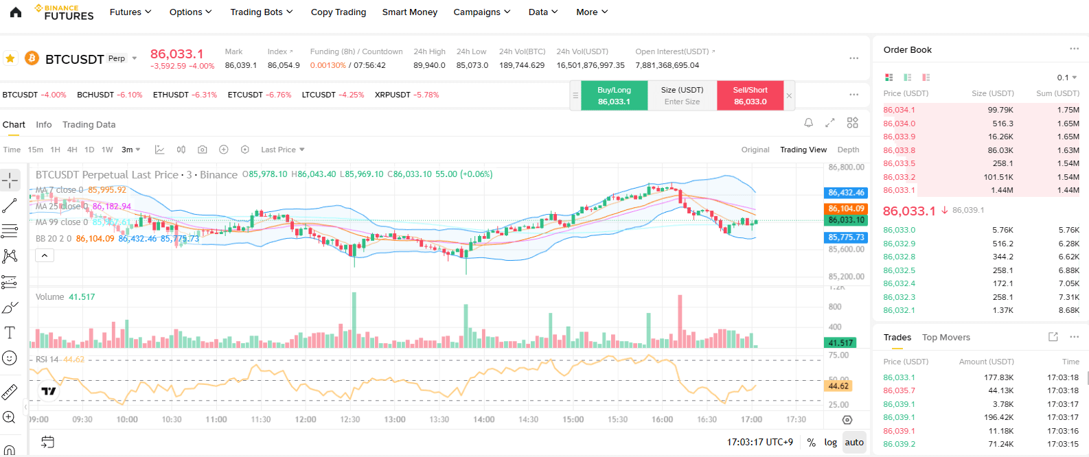This screenshot has height=457, width=1089.
Task: Select the Trading View chart mode
Action: [803, 150]
